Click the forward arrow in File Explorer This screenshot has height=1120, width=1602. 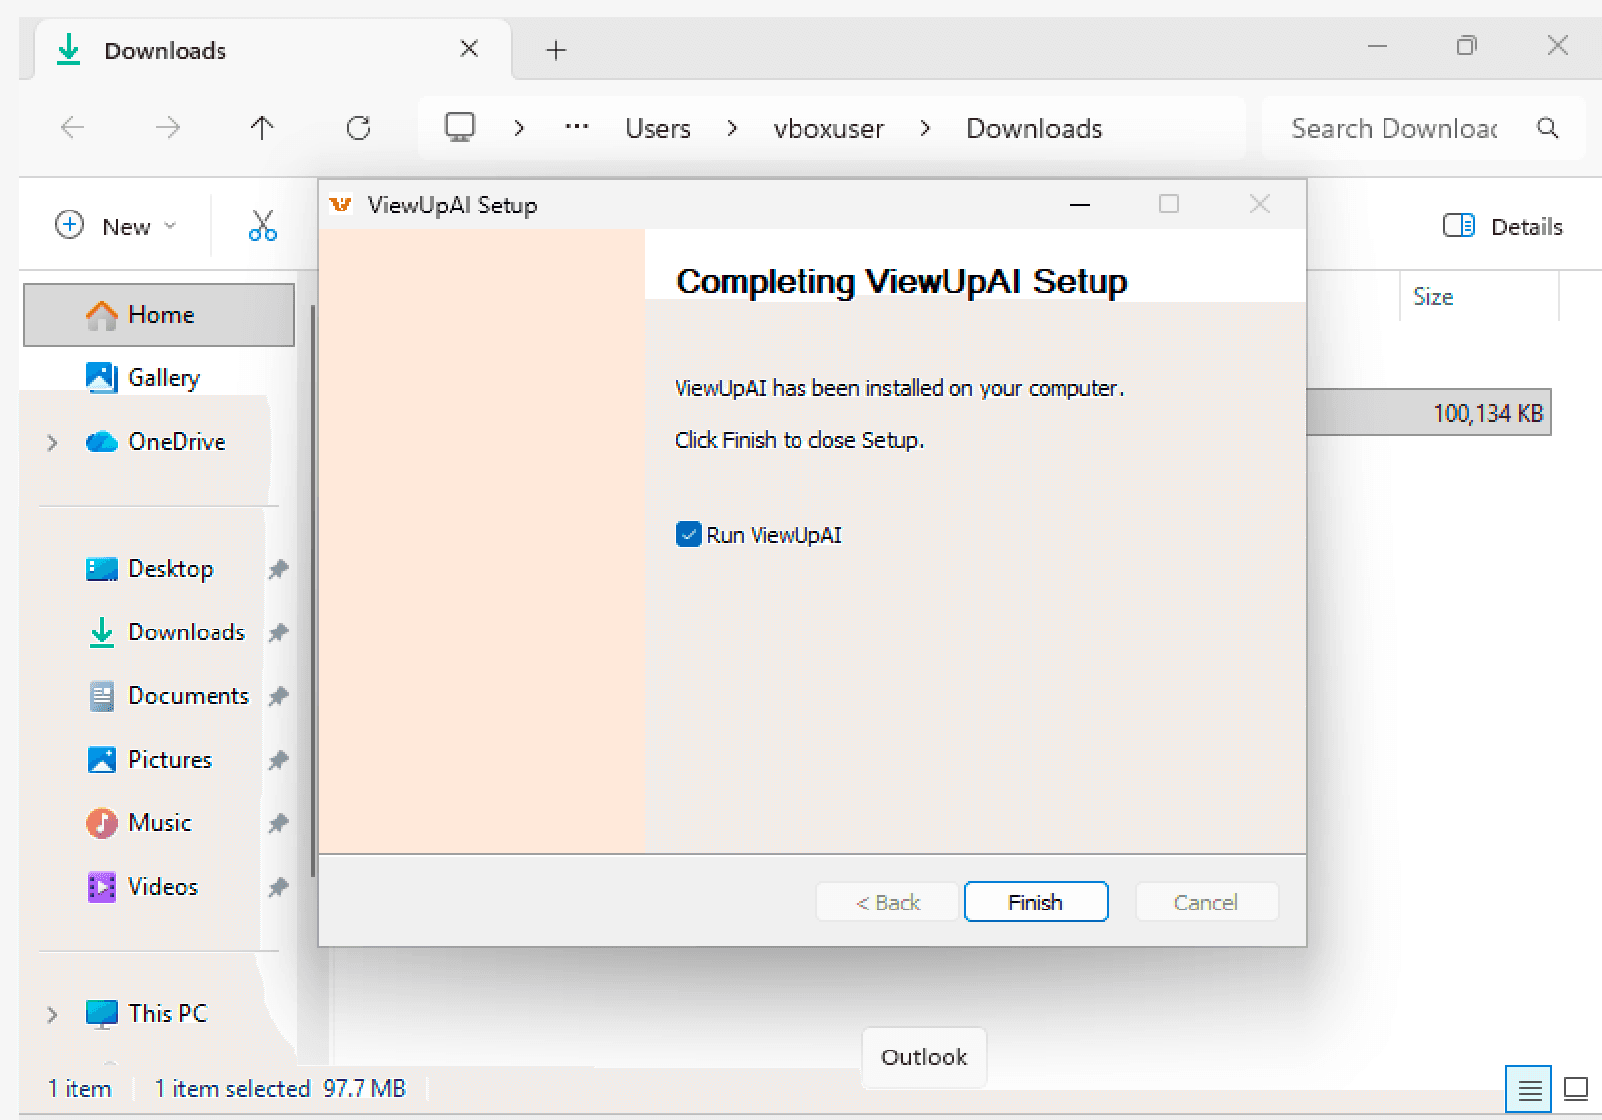point(168,128)
